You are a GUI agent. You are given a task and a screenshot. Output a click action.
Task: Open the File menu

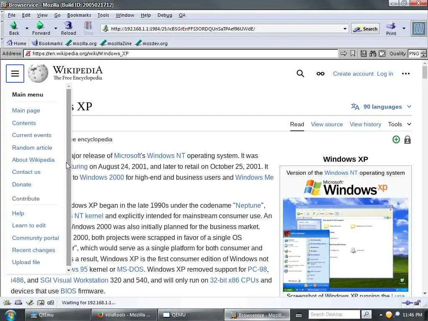coord(11,15)
